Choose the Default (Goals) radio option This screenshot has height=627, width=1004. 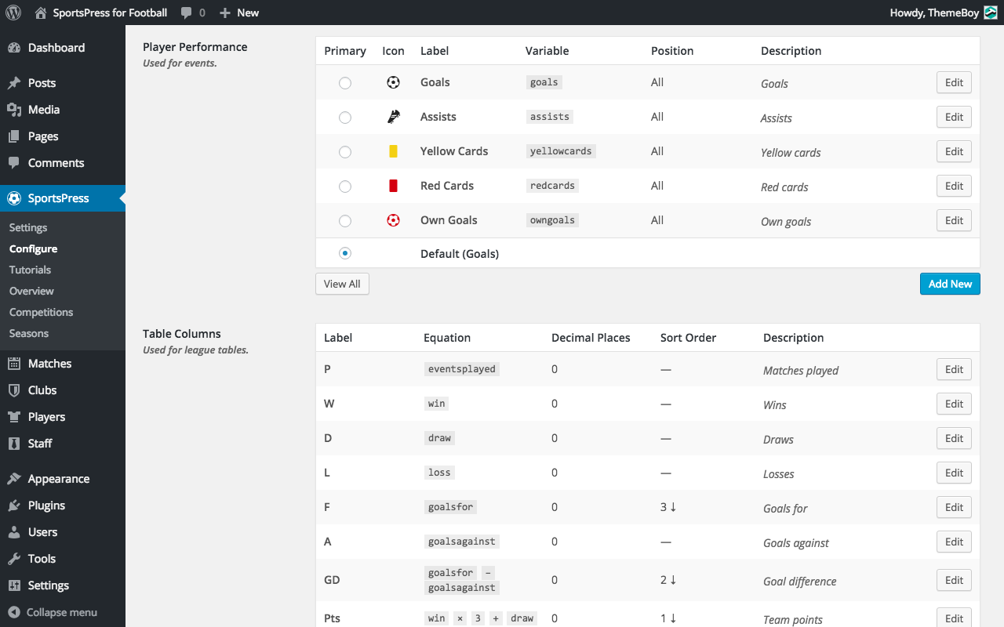pyautogui.click(x=345, y=253)
